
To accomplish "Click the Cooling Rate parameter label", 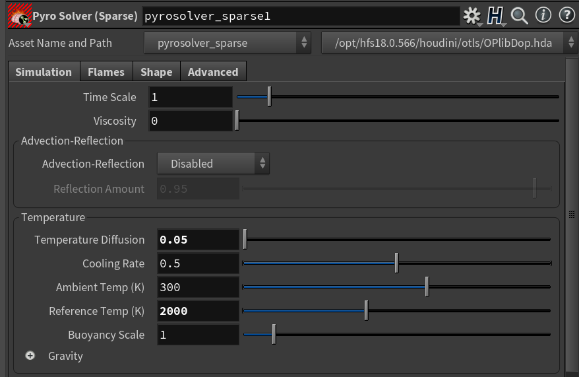I will [113, 263].
